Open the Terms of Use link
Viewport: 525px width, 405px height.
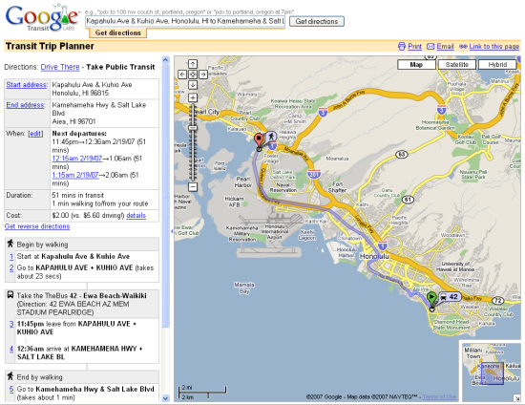(439, 397)
